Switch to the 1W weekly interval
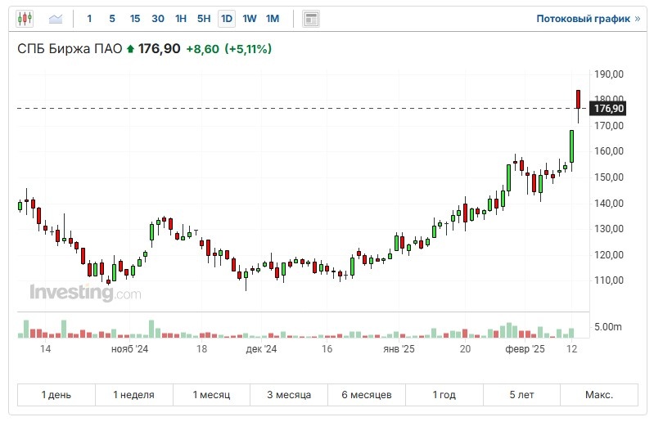 [250, 19]
